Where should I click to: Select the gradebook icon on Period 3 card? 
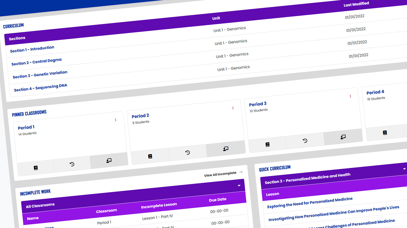267,144
